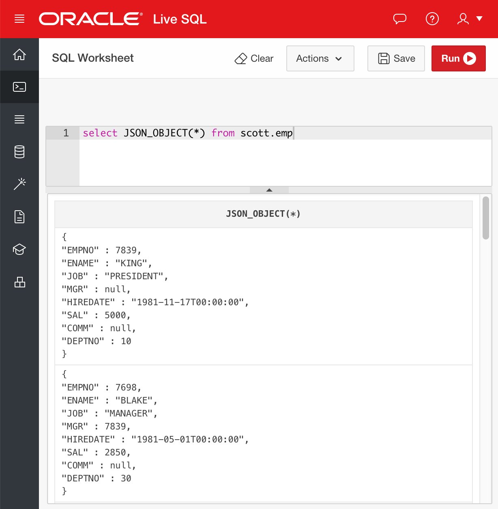Click the results vertical scrollbar thumb
This screenshot has height=509, width=498.
(485, 218)
